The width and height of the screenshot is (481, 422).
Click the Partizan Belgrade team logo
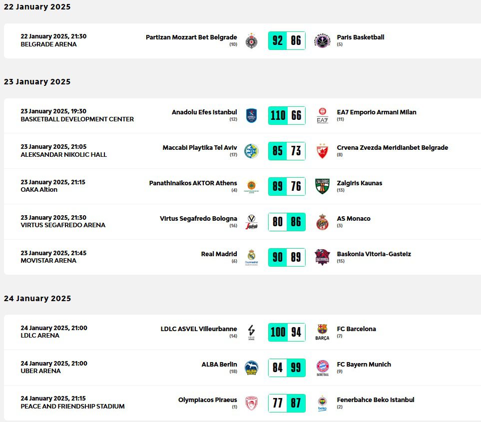[x=251, y=40]
